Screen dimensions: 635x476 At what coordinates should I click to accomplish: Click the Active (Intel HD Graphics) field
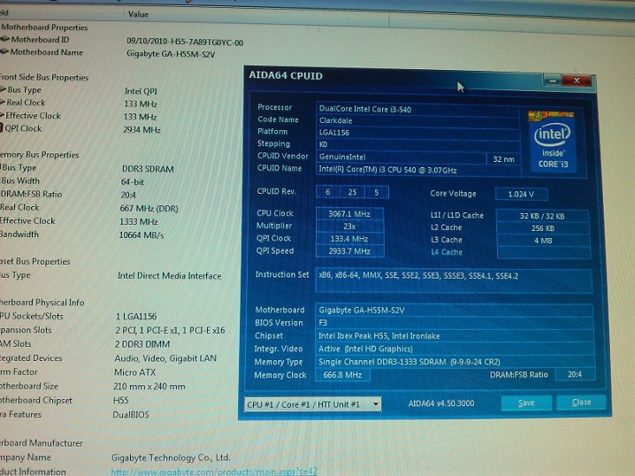[x=455, y=349]
